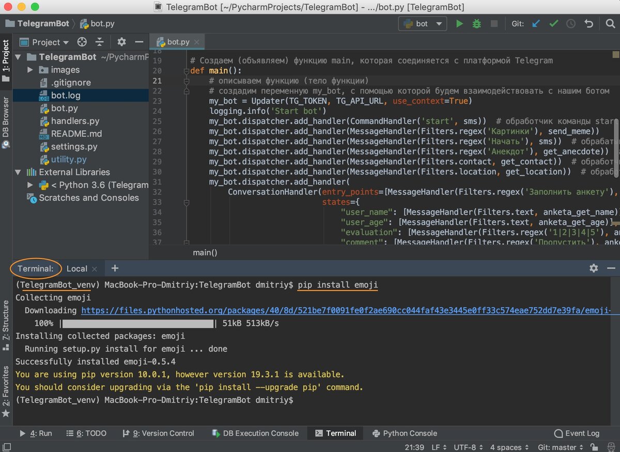The height and width of the screenshot is (452, 620).
Task: Show Git history clock icon
Action: (571, 24)
